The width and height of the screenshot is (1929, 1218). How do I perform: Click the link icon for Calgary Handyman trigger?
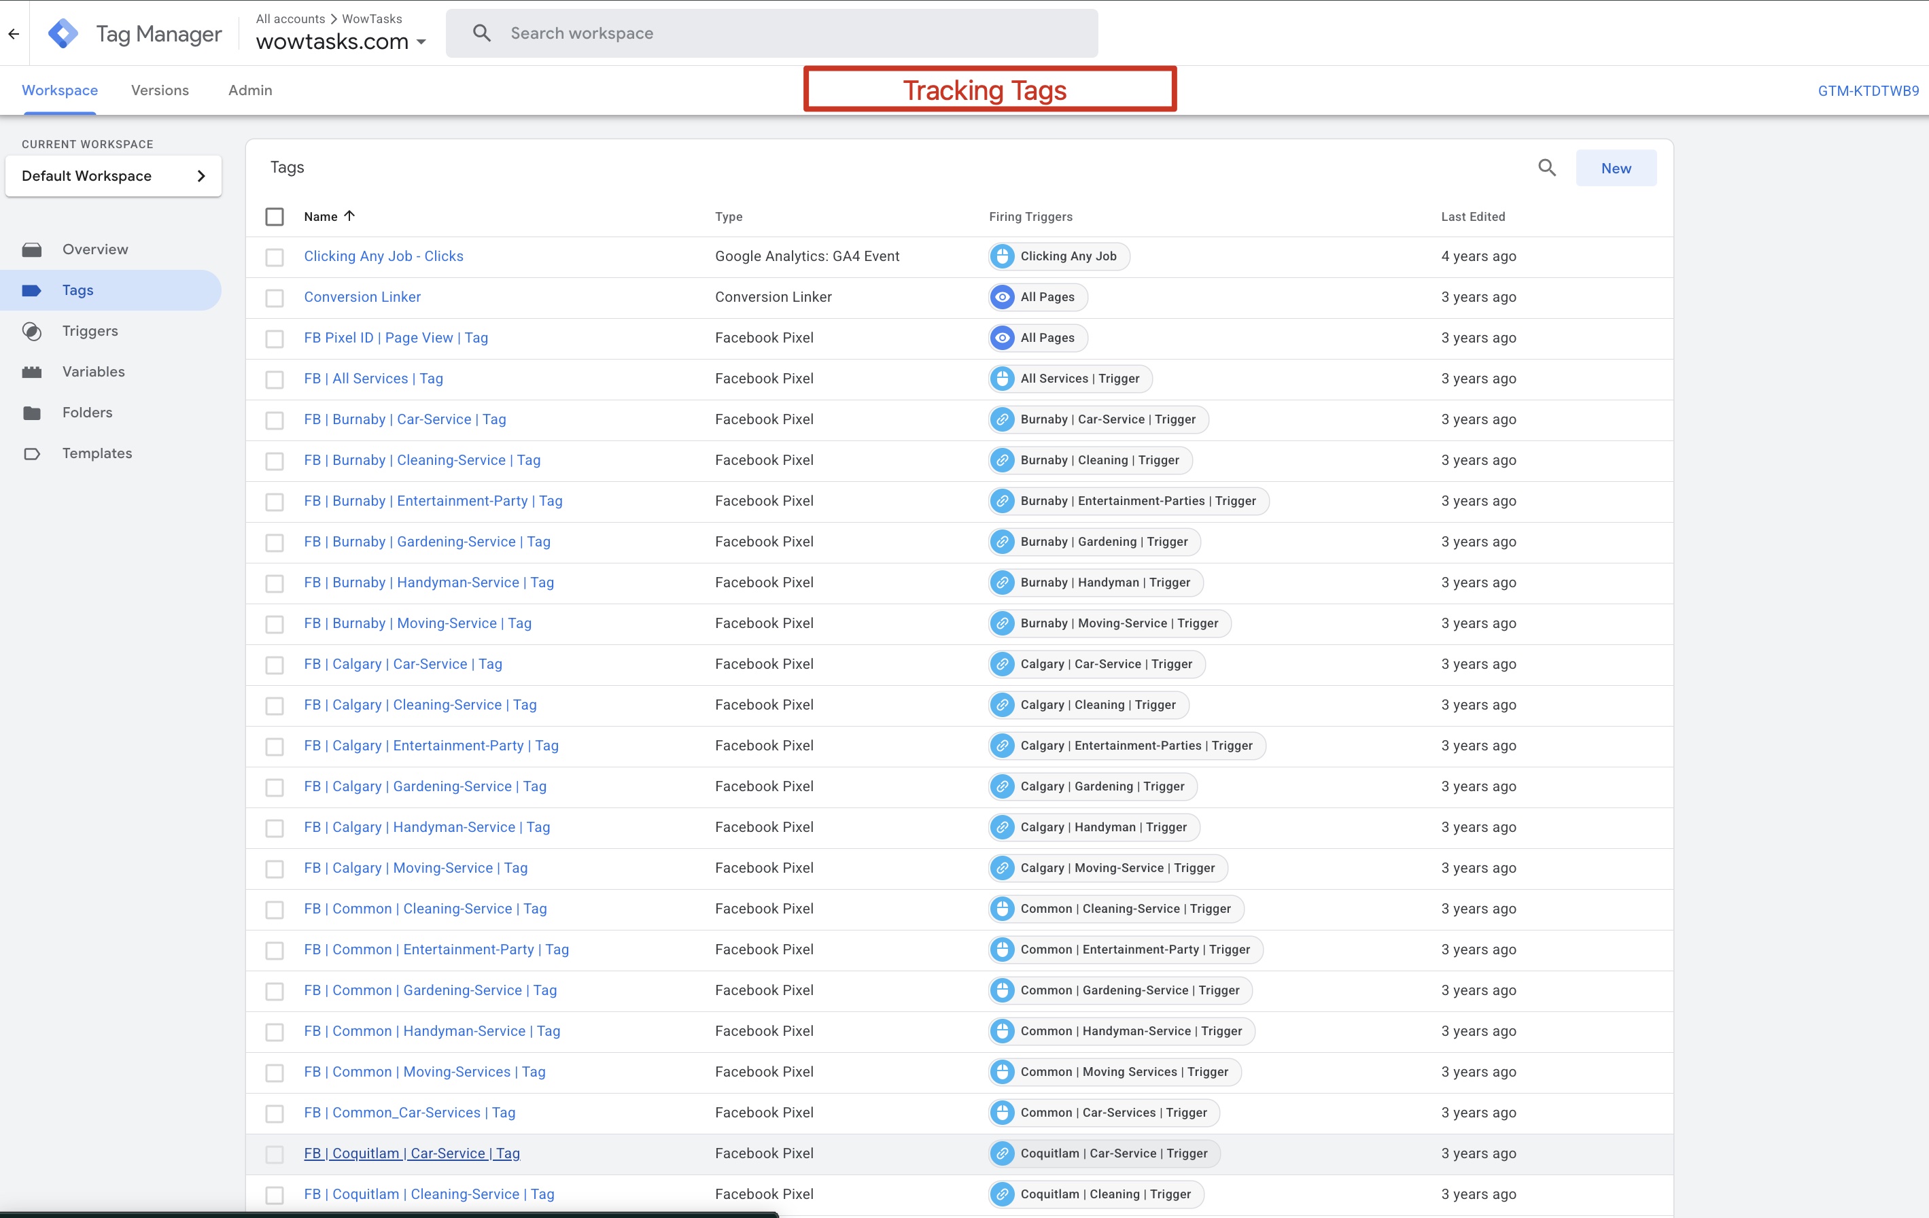click(x=1002, y=827)
